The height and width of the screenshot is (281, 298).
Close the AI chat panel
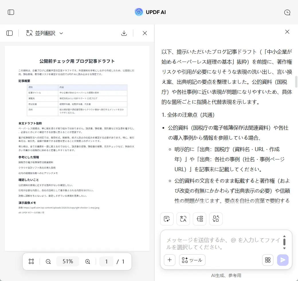point(287,32)
